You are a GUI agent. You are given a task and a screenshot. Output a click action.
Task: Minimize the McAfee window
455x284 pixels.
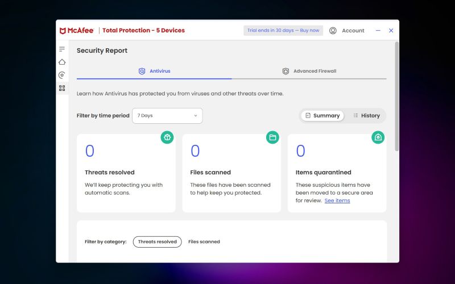click(378, 31)
